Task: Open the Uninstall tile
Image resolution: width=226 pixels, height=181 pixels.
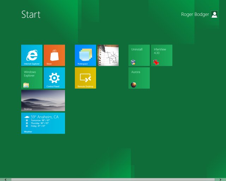Action: tap(139, 55)
